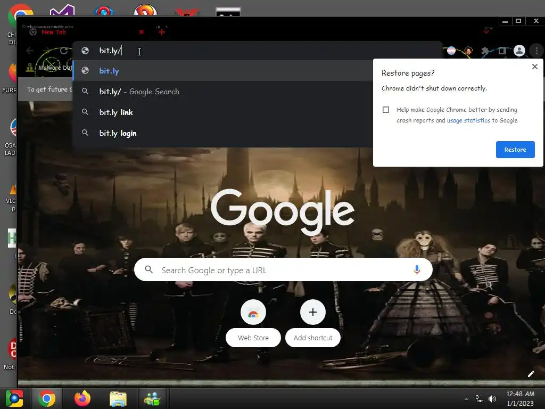Click Chrome icon in the taskbar
Screen dimensions: 545x409
point(47,398)
